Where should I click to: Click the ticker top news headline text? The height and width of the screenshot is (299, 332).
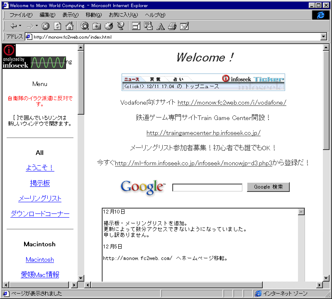pos(171,86)
